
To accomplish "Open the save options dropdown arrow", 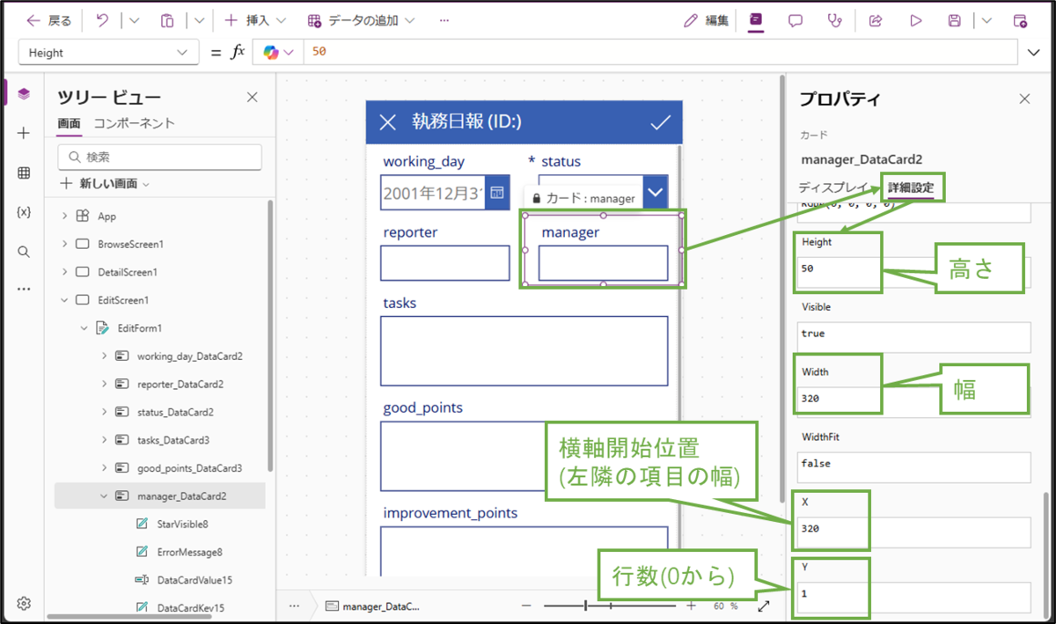I will pyautogui.click(x=986, y=20).
